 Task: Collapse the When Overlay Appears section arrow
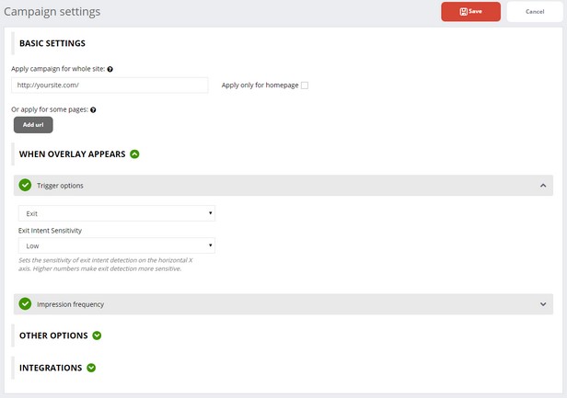tap(134, 154)
